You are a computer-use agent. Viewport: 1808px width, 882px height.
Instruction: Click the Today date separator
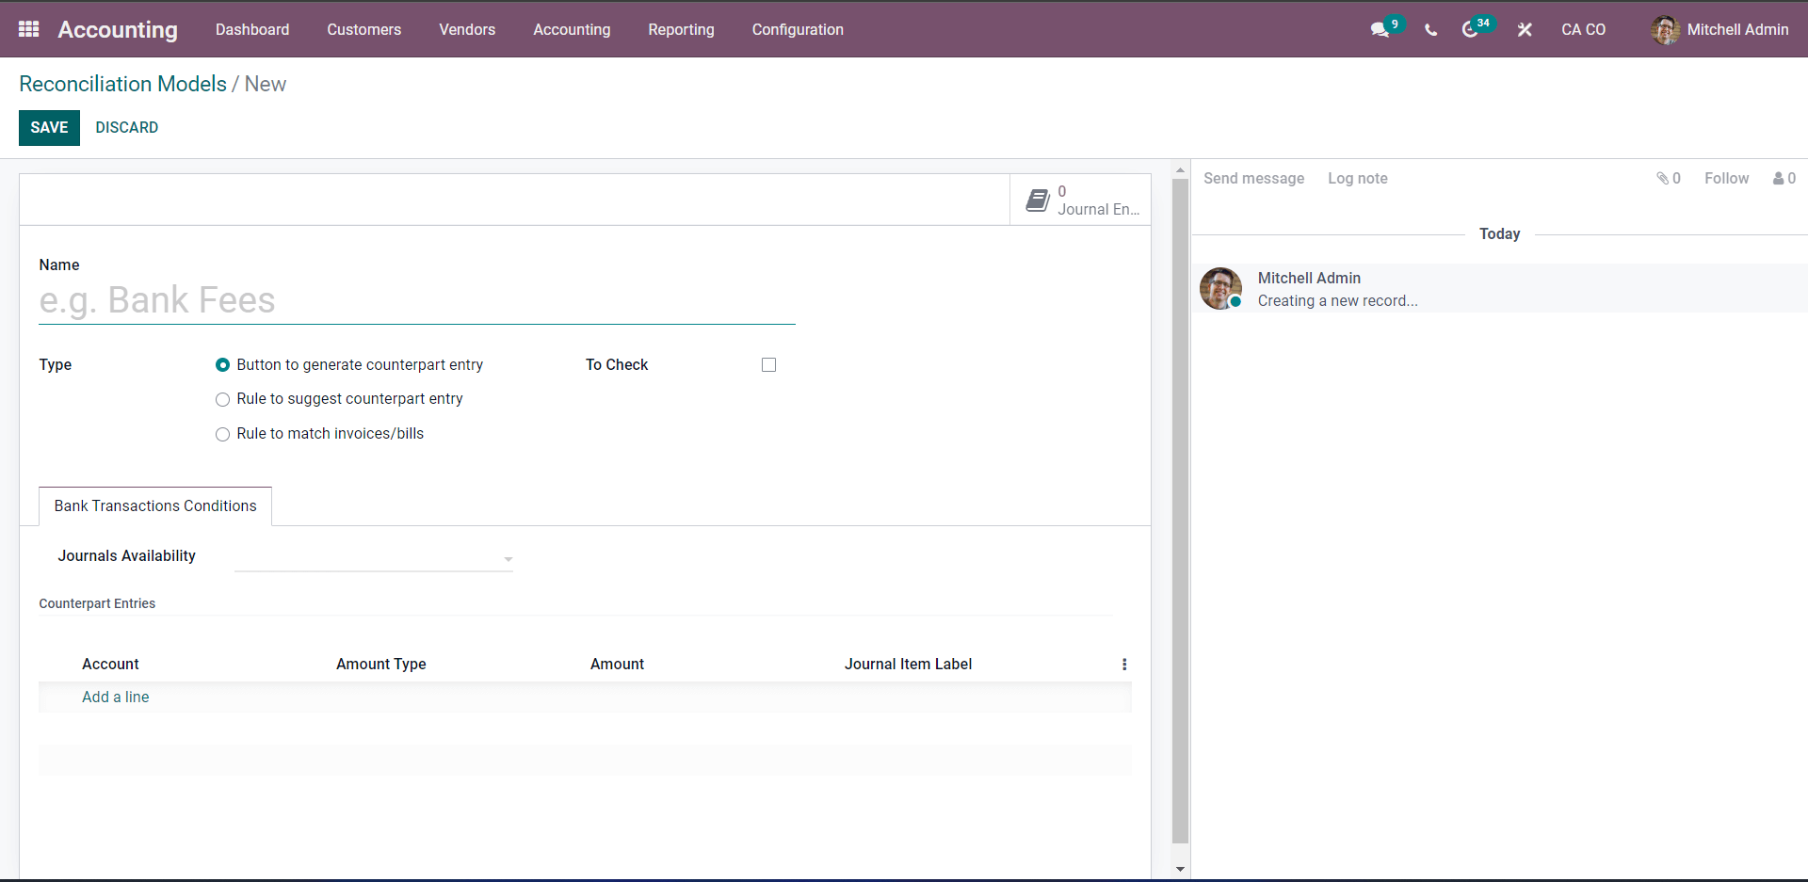pyautogui.click(x=1499, y=234)
